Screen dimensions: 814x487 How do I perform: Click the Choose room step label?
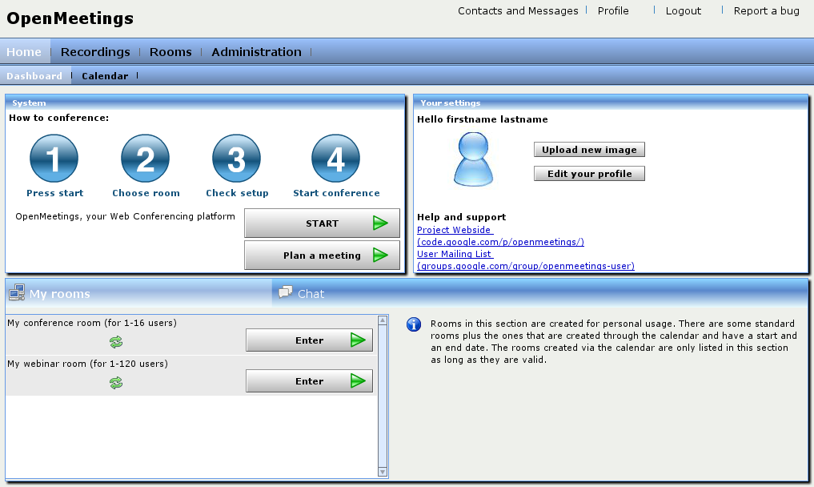pos(146,193)
